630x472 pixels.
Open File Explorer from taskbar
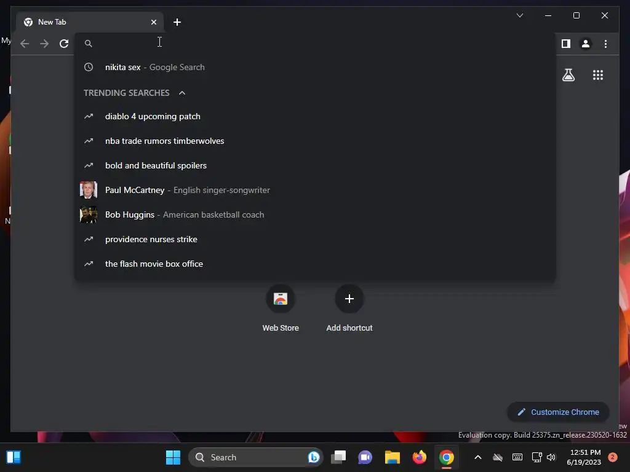pyautogui.click(x=392, y=457)
